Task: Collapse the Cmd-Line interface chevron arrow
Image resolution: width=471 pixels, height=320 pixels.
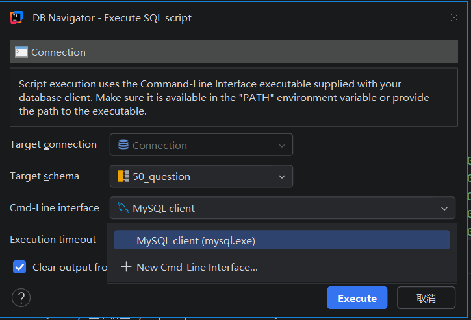Action: coord(444,208)
